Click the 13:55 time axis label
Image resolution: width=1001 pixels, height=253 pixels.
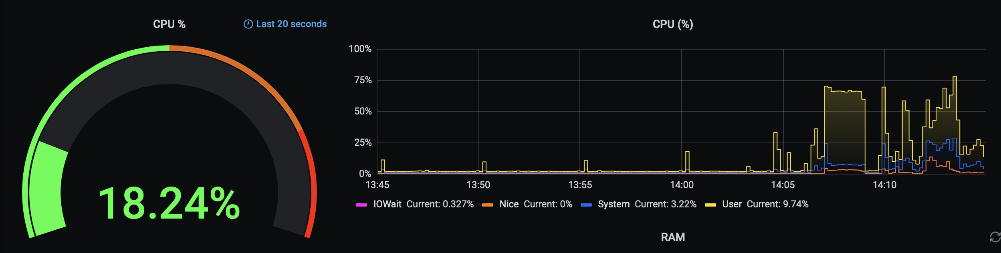click(x=580, y=185)
